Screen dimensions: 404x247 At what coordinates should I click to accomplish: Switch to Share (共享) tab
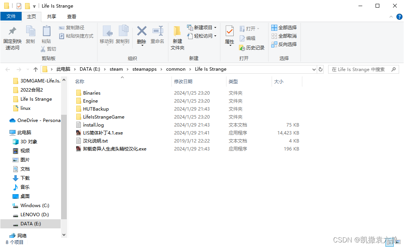(52, 16)
